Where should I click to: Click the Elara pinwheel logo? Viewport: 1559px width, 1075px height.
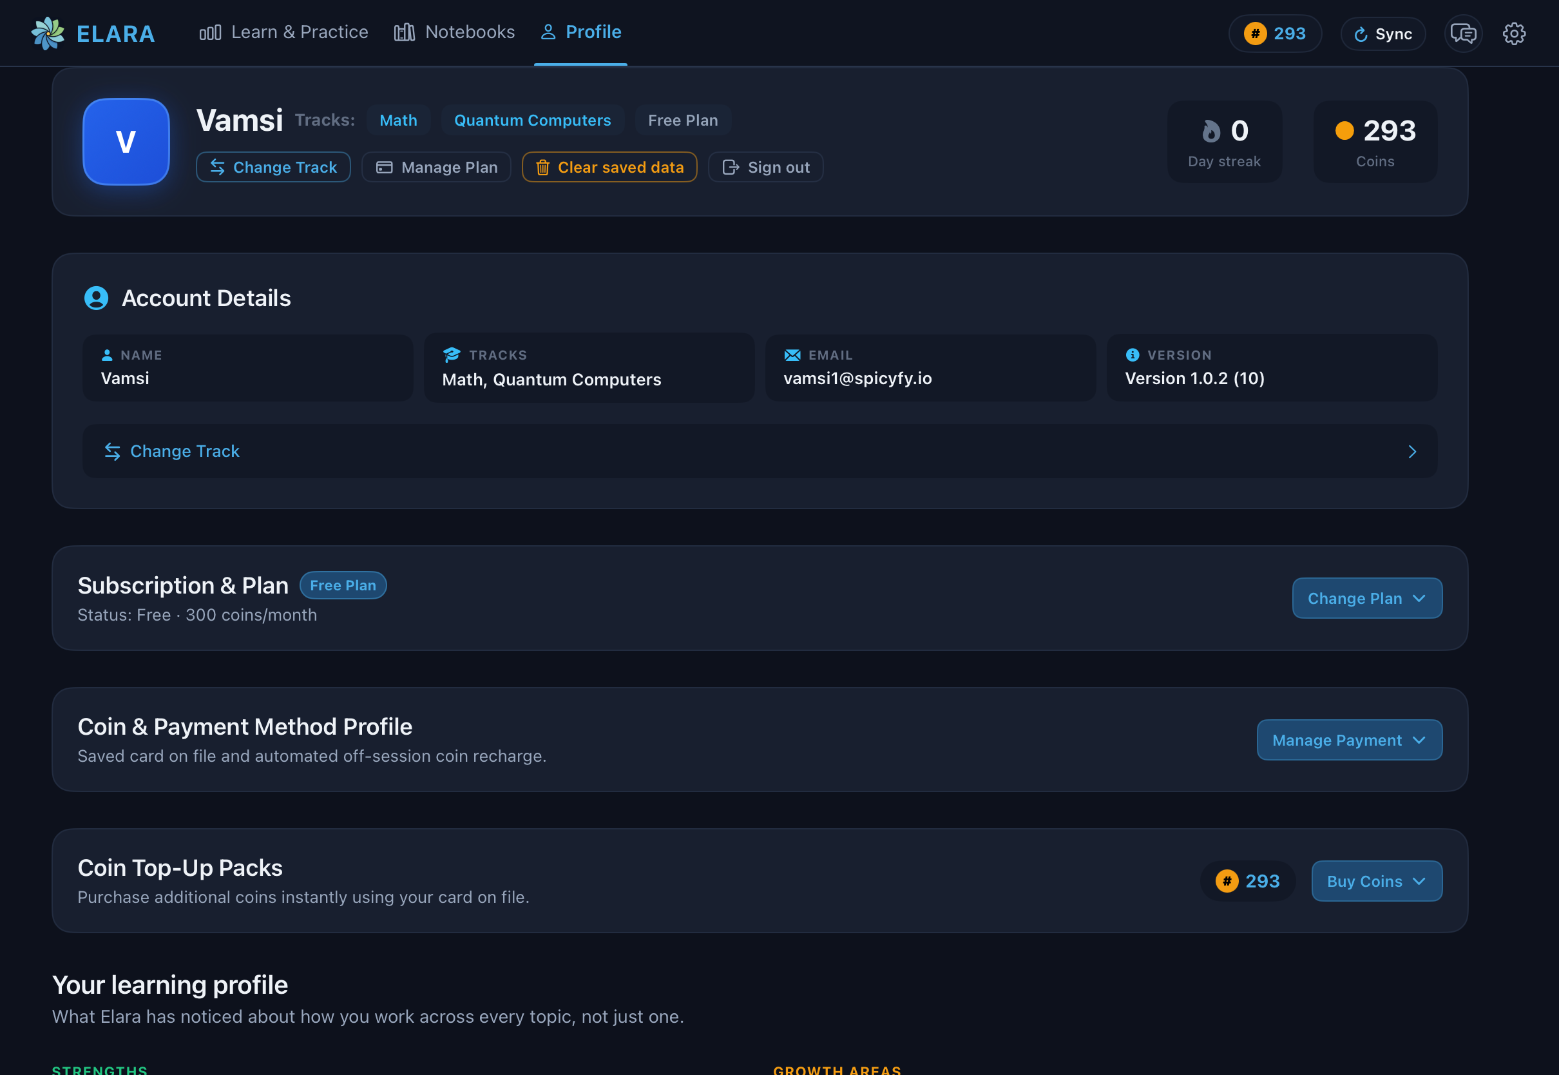point(48,33)
